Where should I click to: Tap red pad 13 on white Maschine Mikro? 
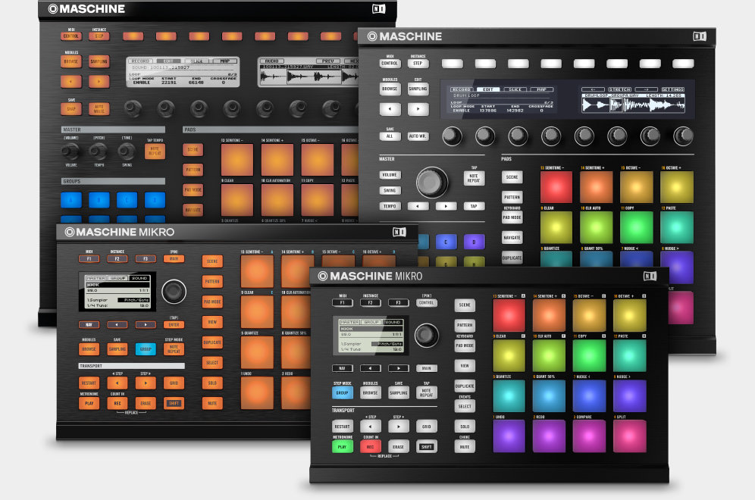tap(509, 316)
